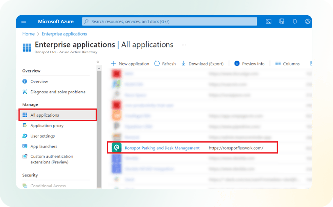Open the portal settings gear
This screenshot has width=333, height=207.
[x=308, y=21]
